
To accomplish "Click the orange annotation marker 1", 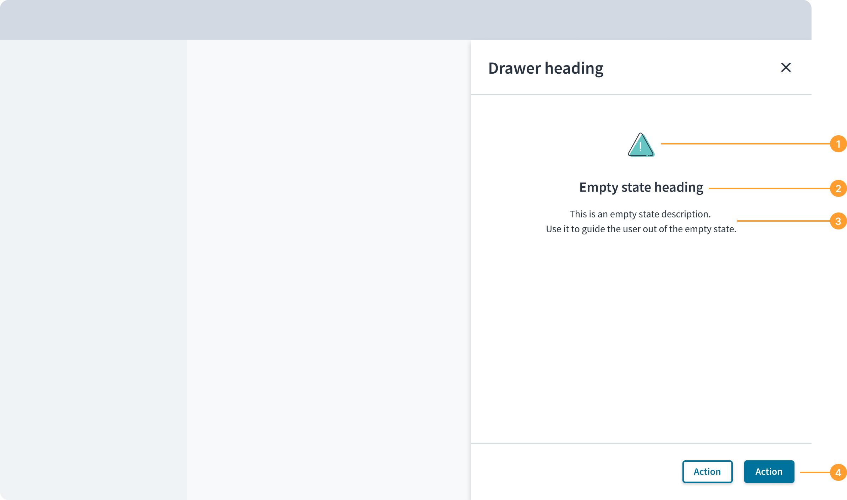I will pos(838,144).
